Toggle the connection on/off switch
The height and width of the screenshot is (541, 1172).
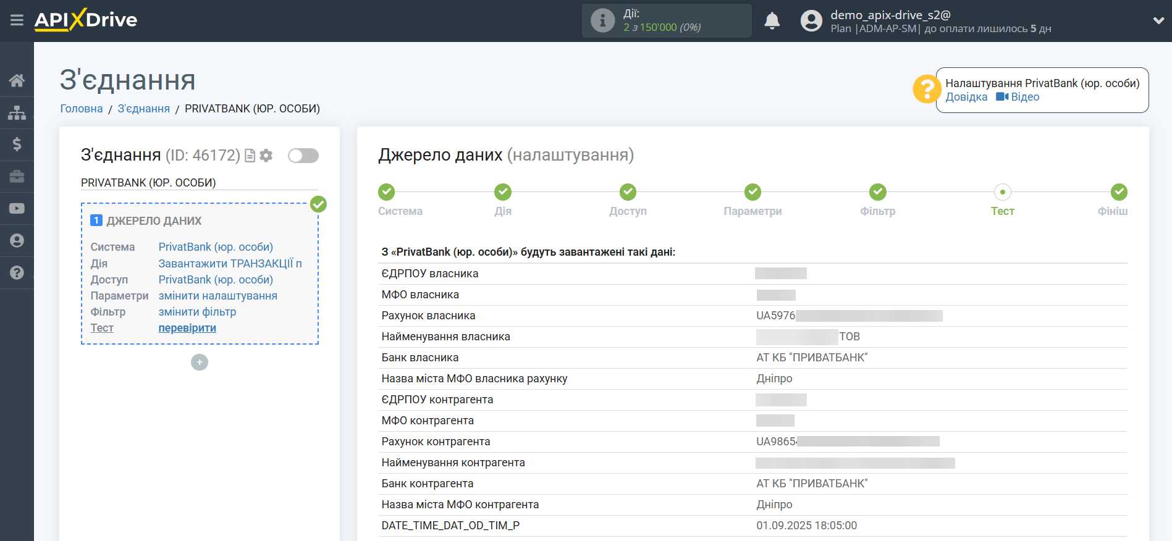303,156
